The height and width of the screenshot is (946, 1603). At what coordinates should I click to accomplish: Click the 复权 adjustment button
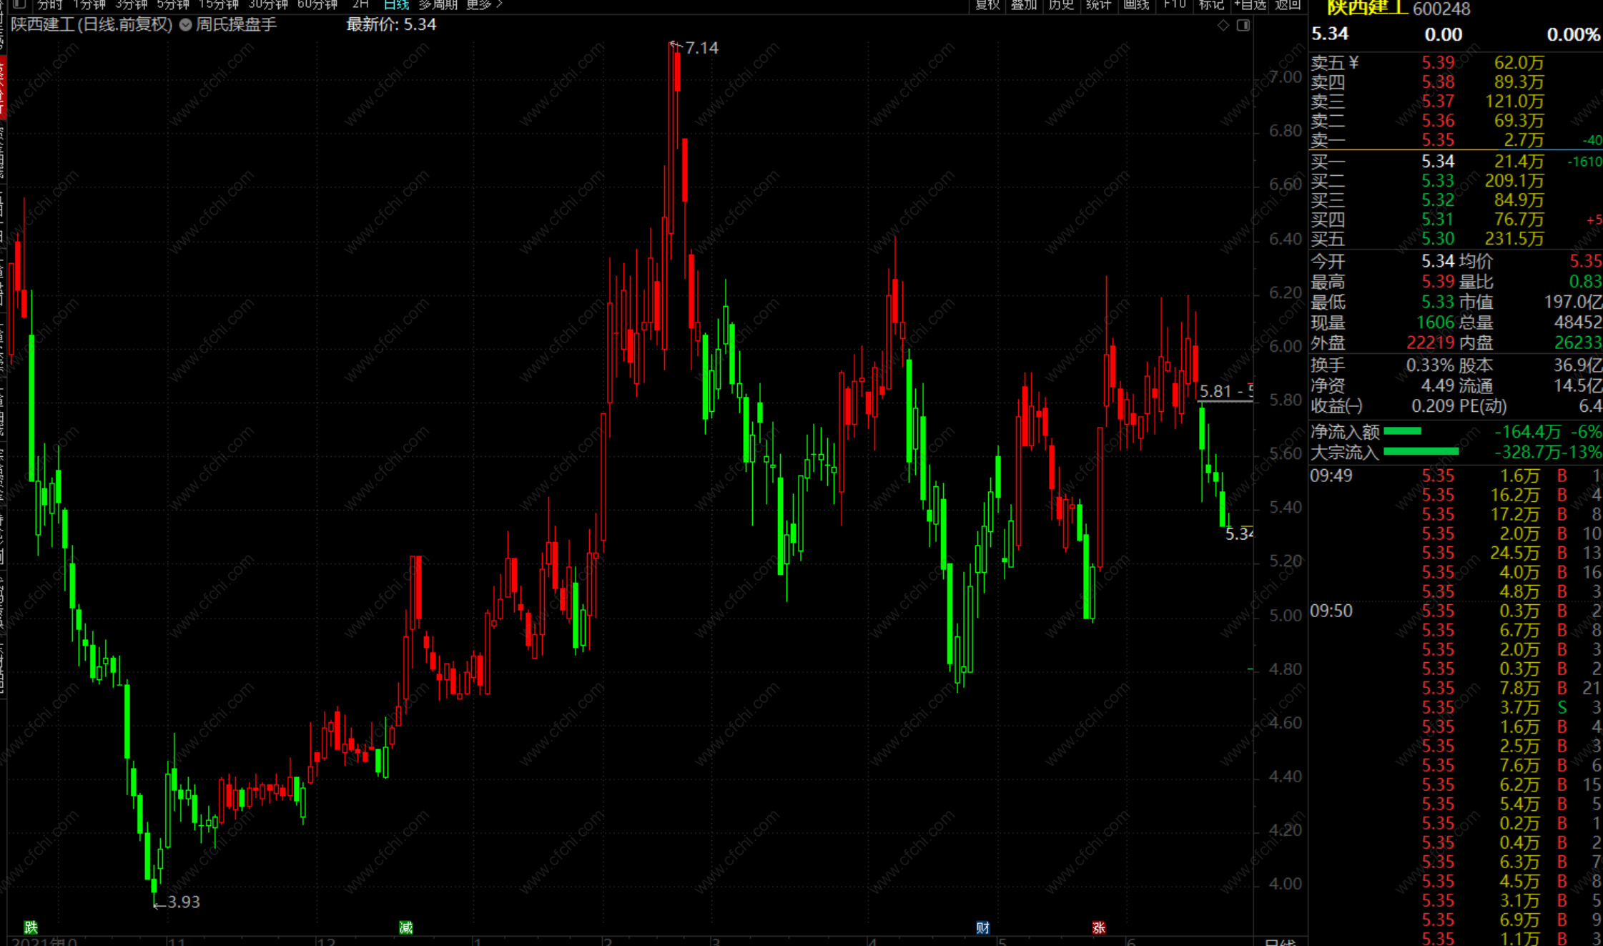point(987,4)
